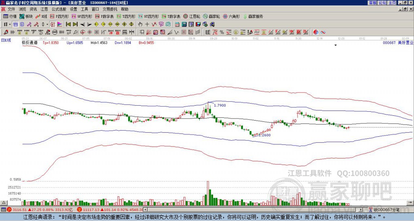Click the 极反通道 indicator label

30,42
